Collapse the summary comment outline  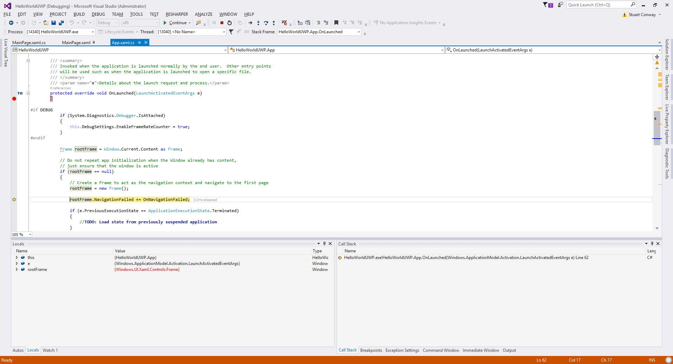pos(28,61)
